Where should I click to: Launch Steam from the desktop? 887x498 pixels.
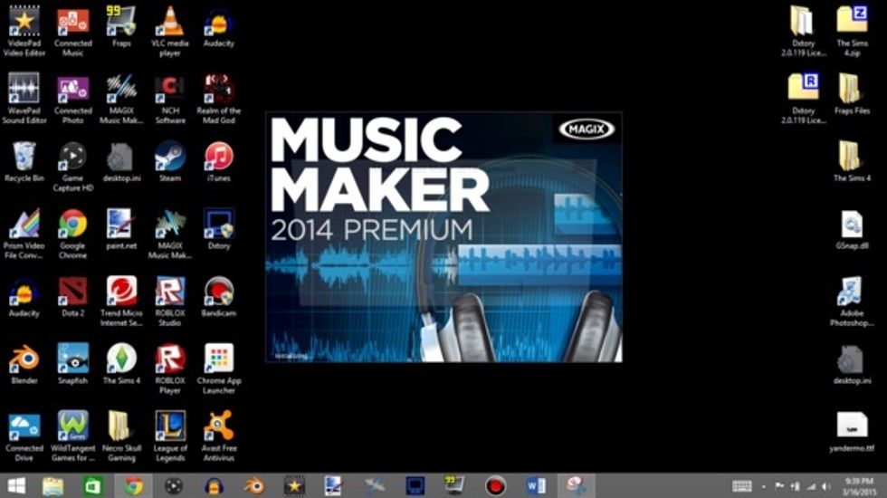point(170,162)
